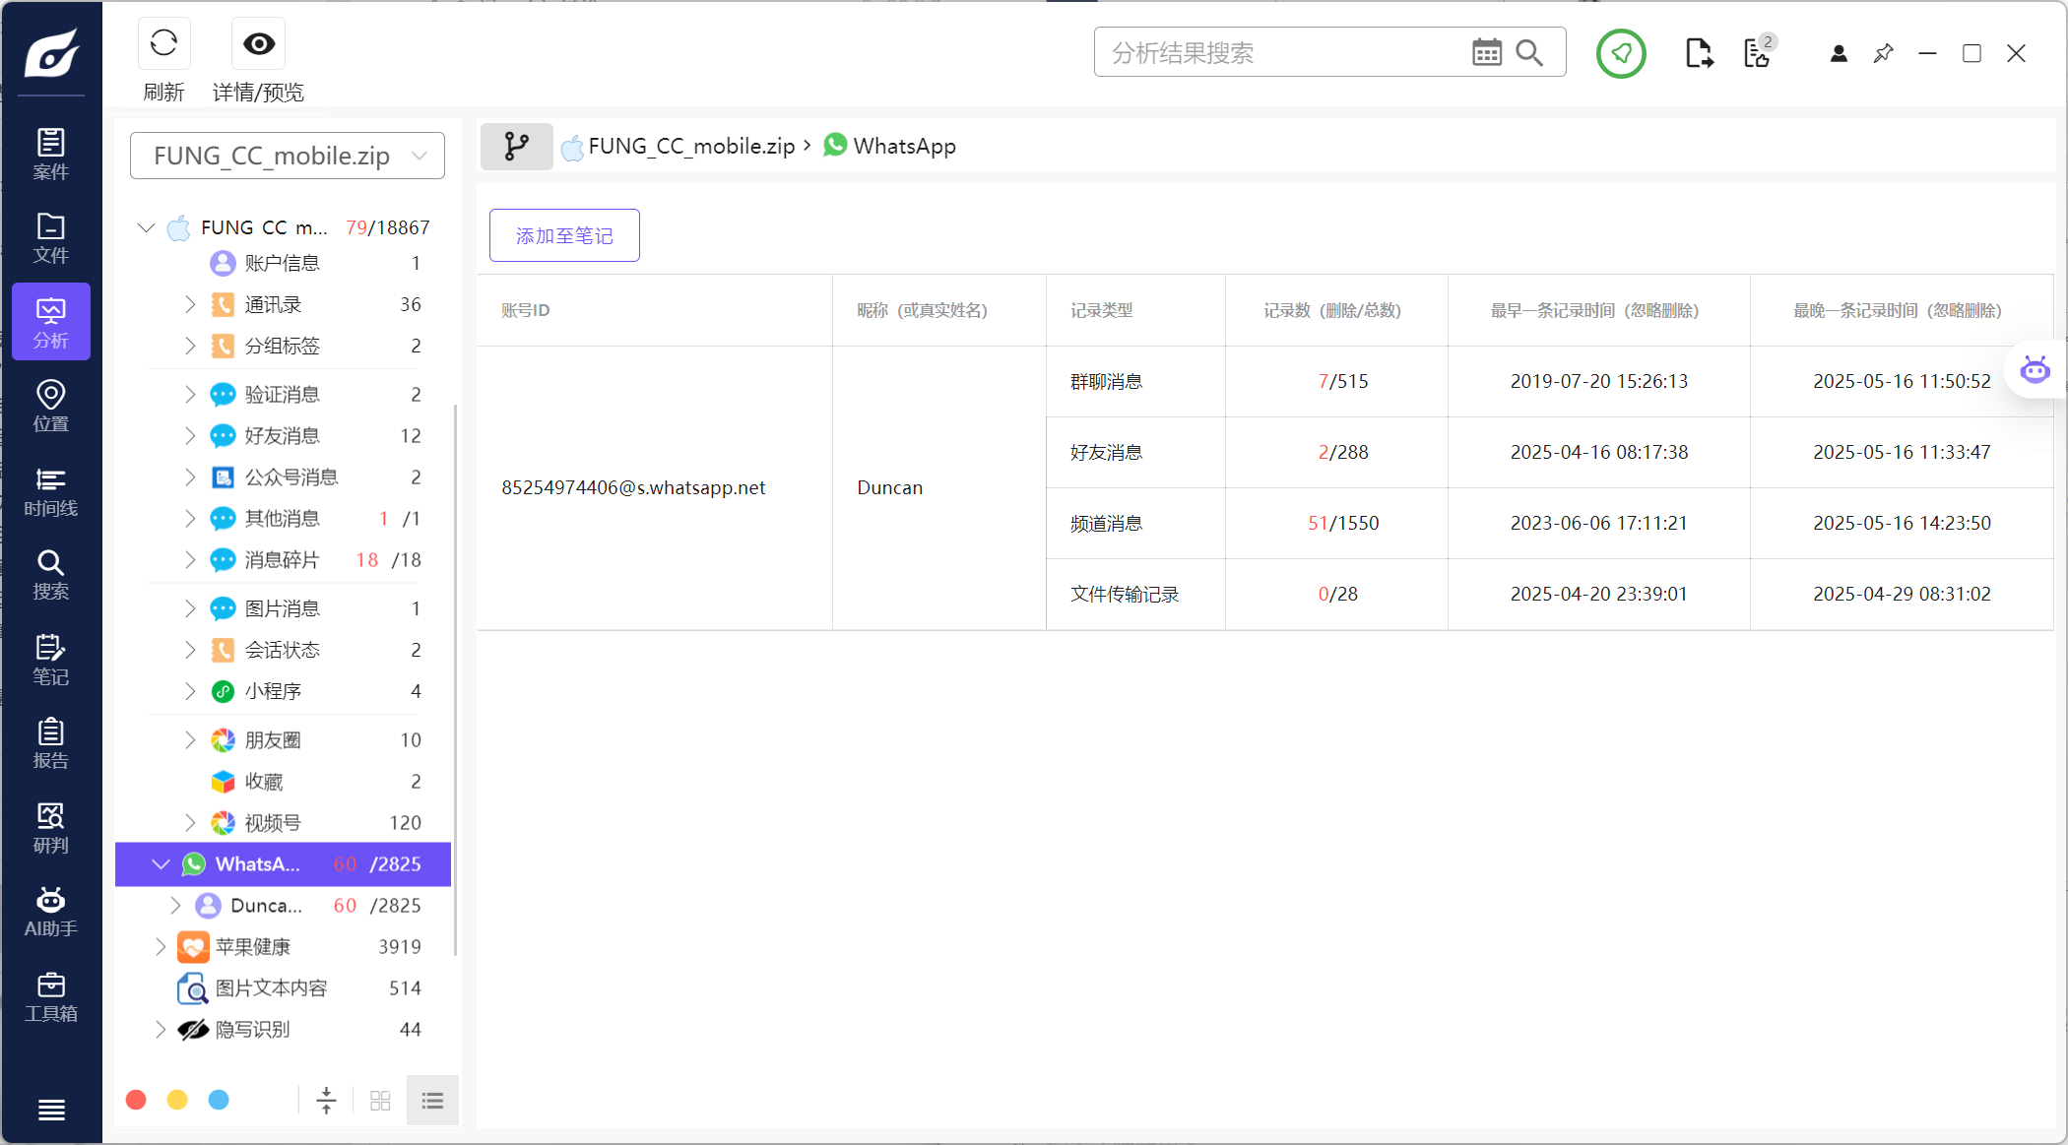
Task: Open the 位置 location sidebar icon
Action: (50, 406)
